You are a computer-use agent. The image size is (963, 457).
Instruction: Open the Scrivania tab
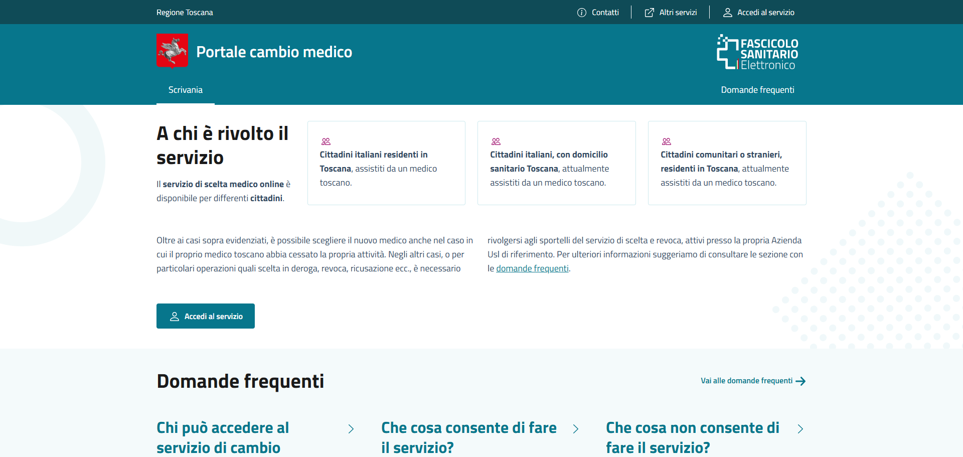(186, 90)
